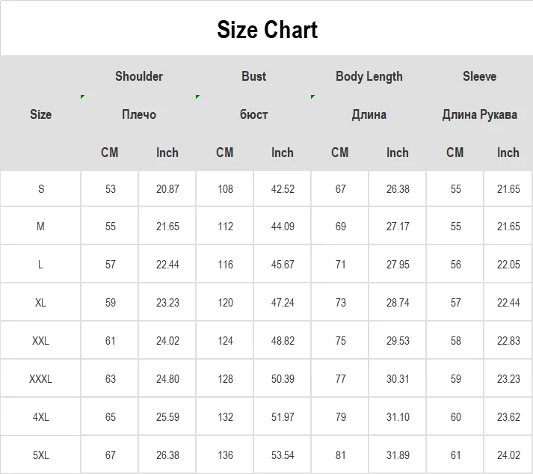The image size is (533, 474).
Task: Click the 31.10 body length cell
Action: tap(398, 417)
